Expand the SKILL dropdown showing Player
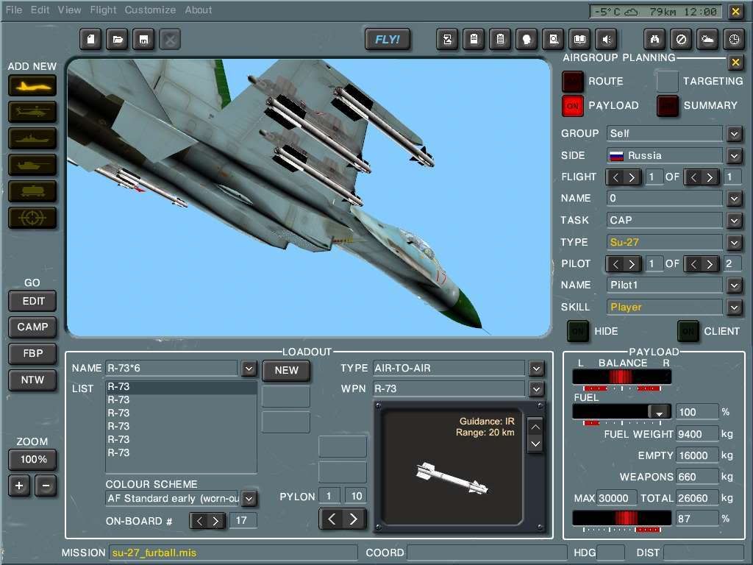Viewport: 753px width, 565px height. 734,307
